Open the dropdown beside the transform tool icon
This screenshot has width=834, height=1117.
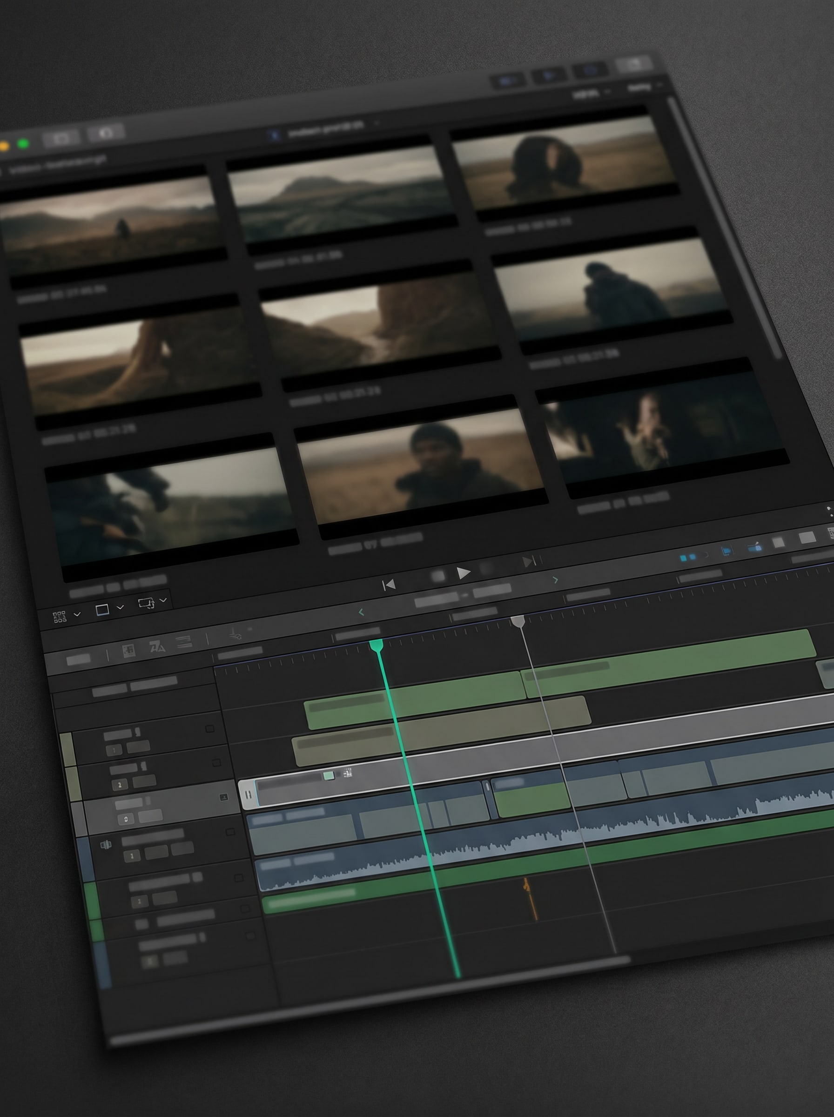click(163, 600)
